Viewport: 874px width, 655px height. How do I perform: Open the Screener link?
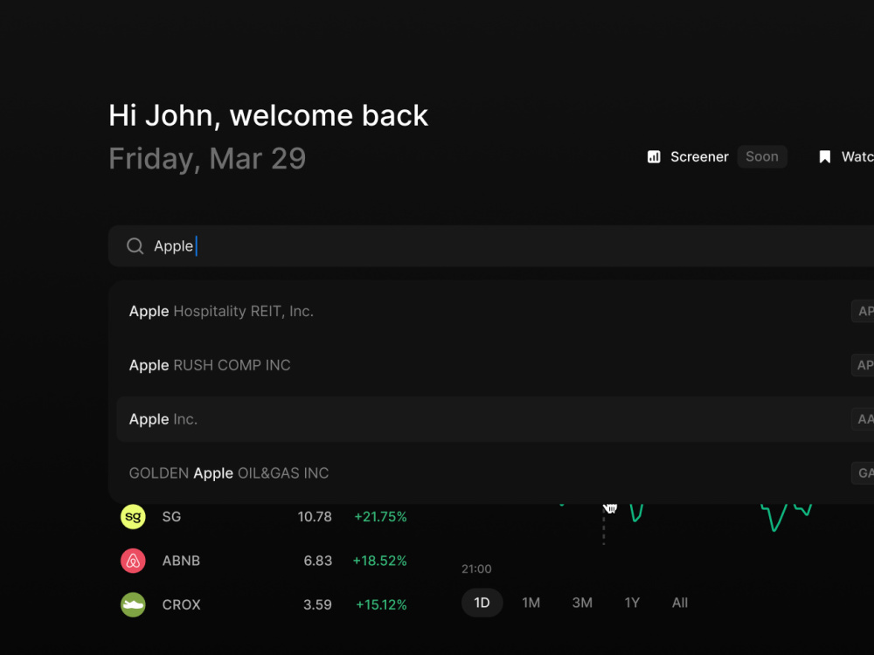(x=699, y=157)
